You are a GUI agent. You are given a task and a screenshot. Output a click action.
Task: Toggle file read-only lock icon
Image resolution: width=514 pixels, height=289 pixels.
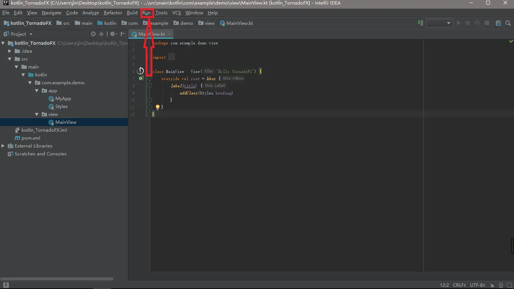click(492, 285)
